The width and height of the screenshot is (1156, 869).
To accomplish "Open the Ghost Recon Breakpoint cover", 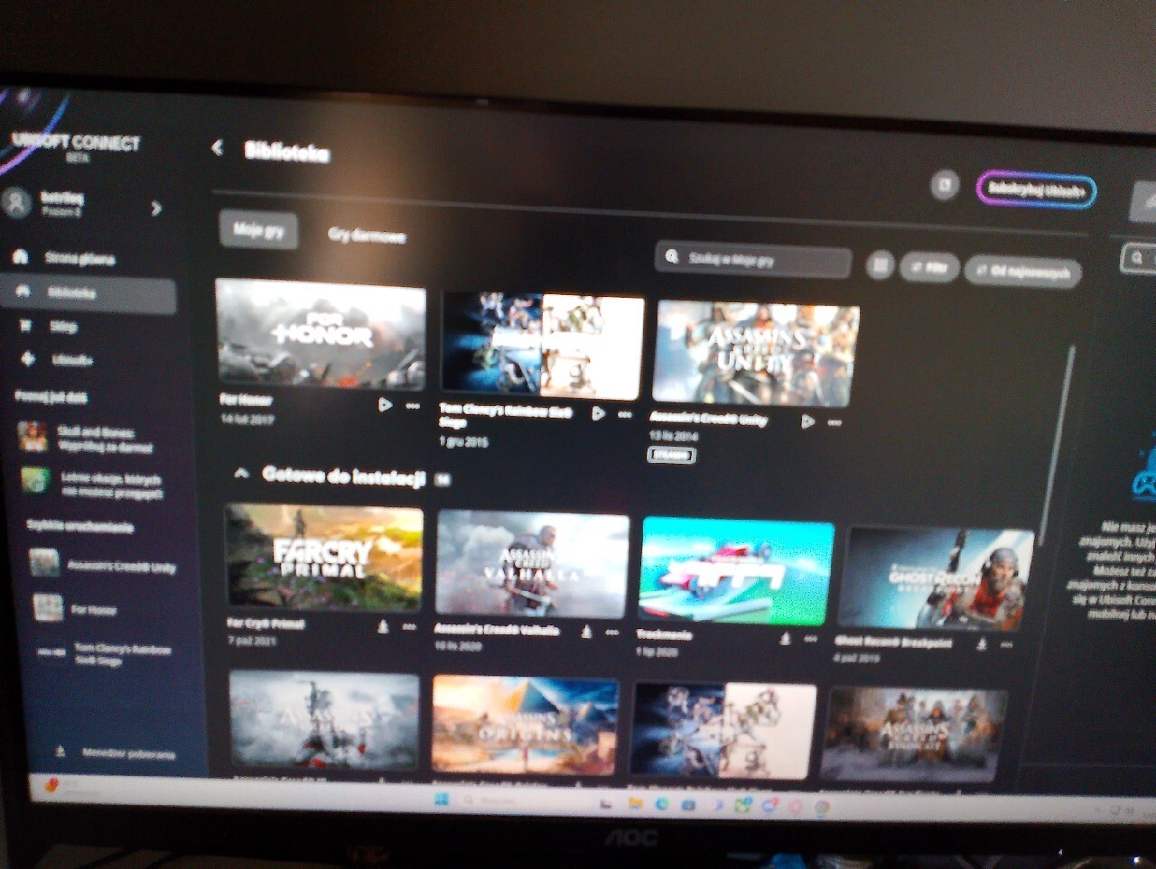I will (935, 578).
